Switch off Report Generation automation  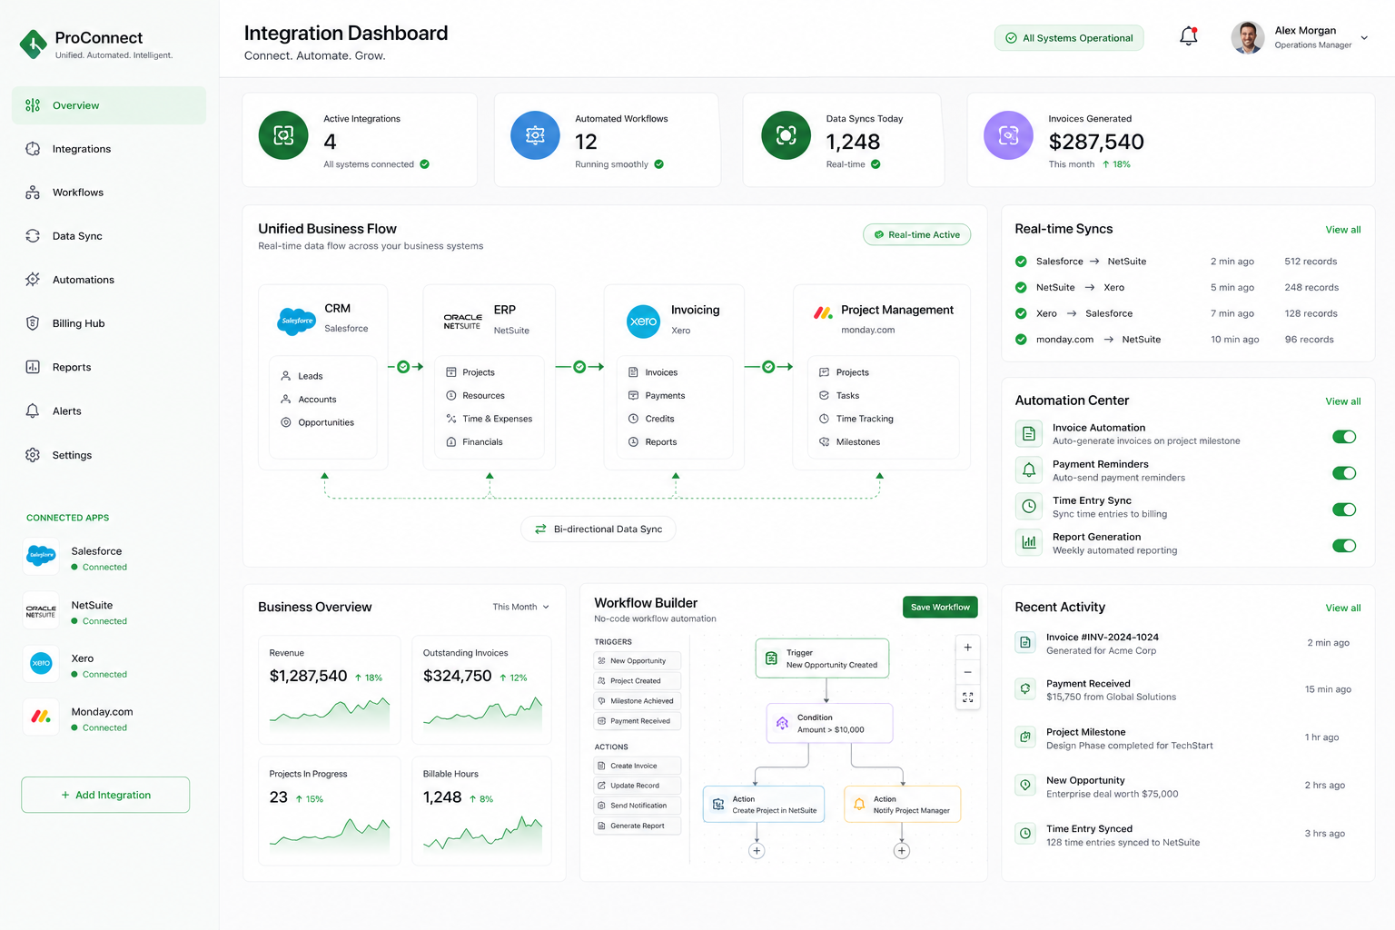[x=1344, y=546]
